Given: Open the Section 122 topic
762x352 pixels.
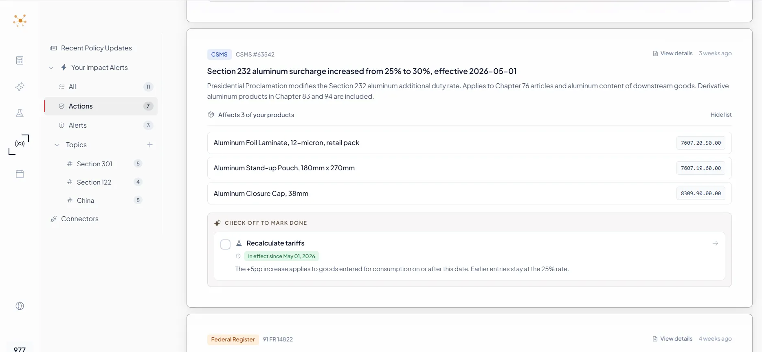Looking at the screenshot, I should pos(94,182).
